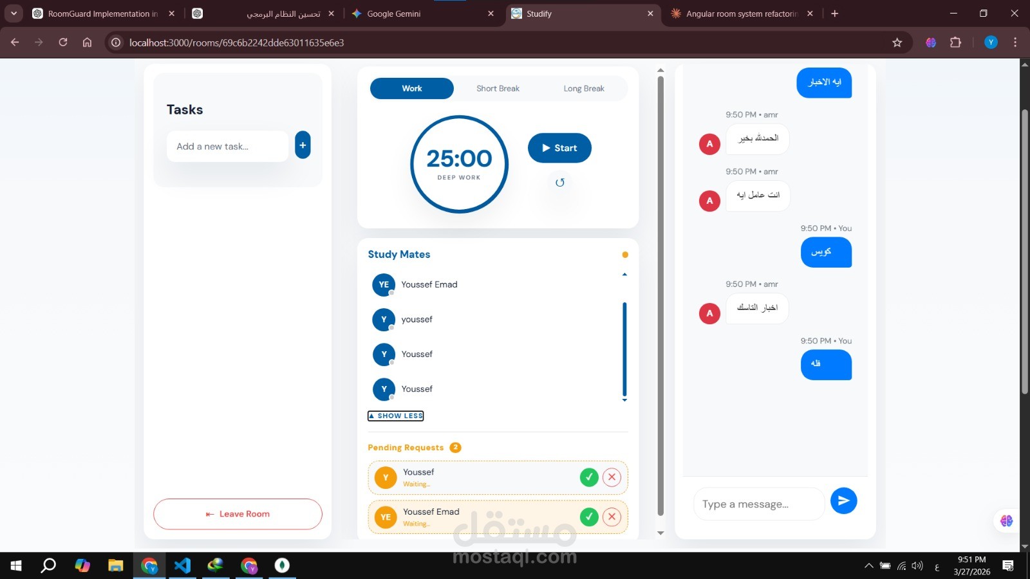Click the Pending Requests heading

[x=406, y=448]
